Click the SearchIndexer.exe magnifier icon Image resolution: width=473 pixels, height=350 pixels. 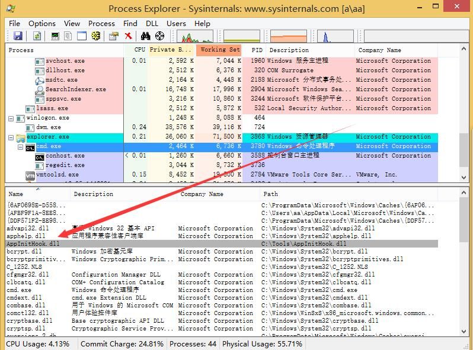[40, 90]
